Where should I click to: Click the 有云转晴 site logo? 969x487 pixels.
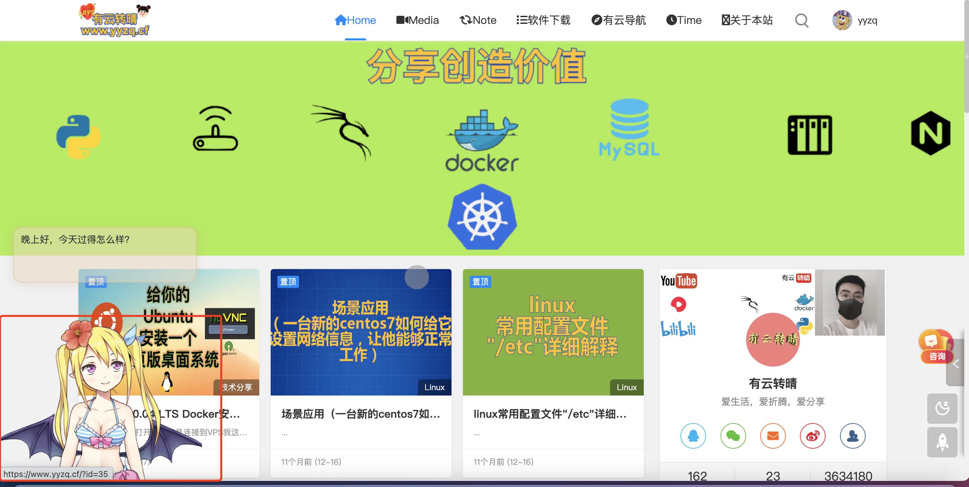click(x=115, y=20)
